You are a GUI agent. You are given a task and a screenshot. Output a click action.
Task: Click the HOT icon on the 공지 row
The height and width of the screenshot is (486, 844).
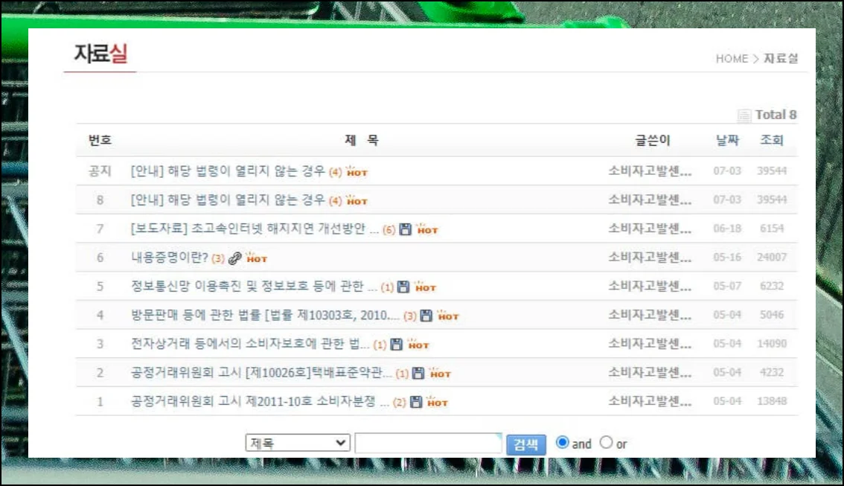[x=357, y=171]
